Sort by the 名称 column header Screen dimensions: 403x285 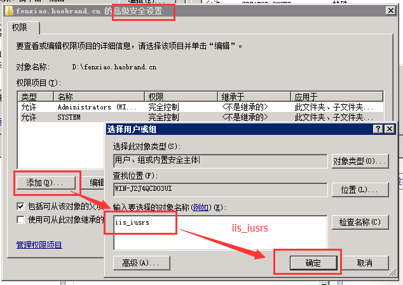99,97
